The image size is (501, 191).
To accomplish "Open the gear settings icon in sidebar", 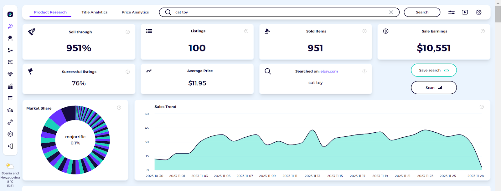I will 10,134.
